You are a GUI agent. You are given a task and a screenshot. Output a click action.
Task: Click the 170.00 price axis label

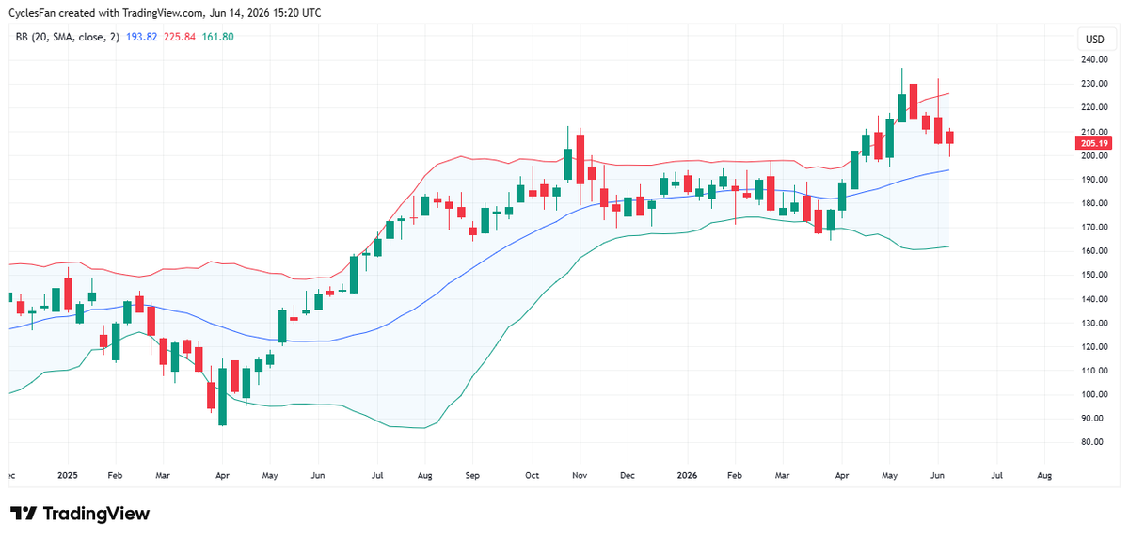pyautogui.click(x=1094, y=227)
